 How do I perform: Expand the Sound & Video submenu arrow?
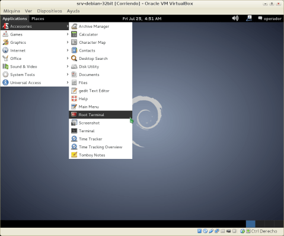(x=68, y=66)
